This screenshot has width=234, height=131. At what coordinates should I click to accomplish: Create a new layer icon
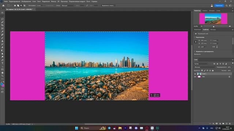(227, 124)
